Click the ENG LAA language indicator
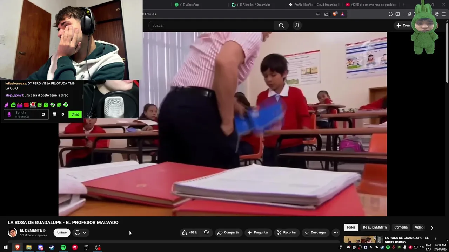The width and height of the screenshot is (449, 252). point(429,247)
